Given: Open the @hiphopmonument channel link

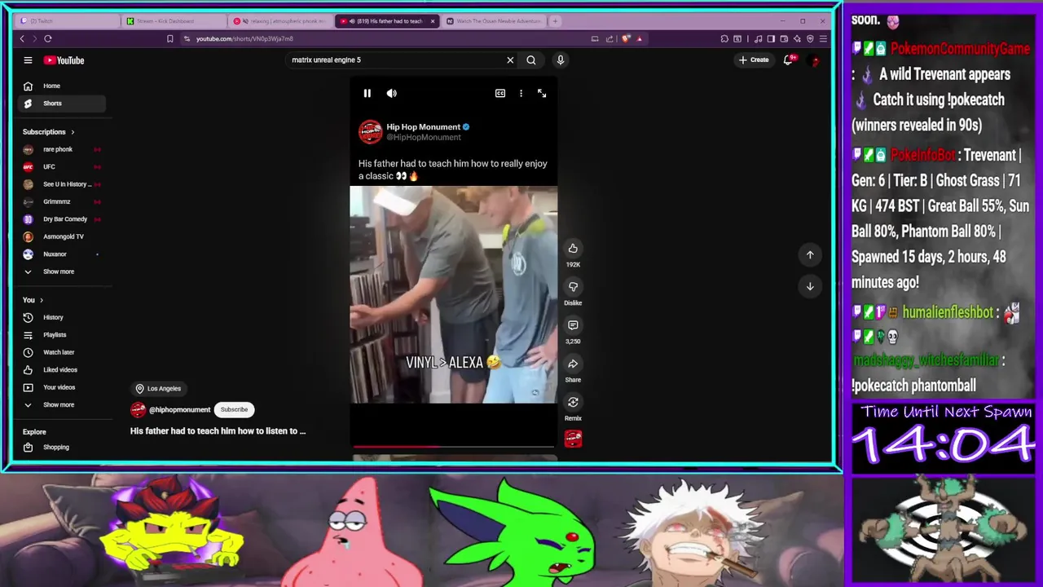Looking at the screenshot, I should click(x=179, y=410).
